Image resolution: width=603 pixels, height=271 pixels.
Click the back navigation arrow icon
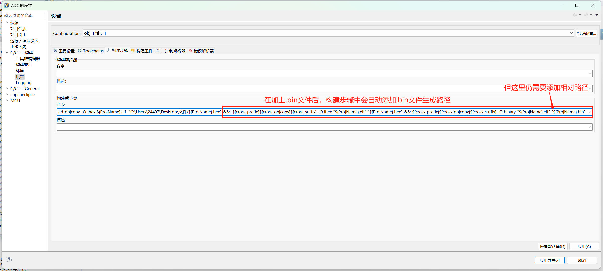click(x=575, y=15)
